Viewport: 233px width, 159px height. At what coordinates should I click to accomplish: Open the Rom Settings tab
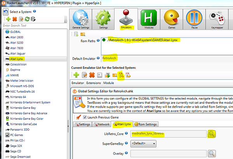[146, 124]
